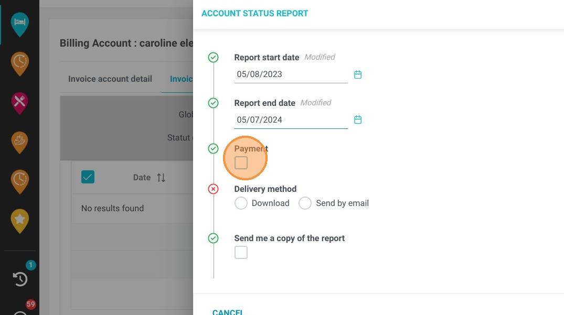Cancel the account status report
Screen dimensions: 564x315
pyautogui.click(x=227, y=312)
